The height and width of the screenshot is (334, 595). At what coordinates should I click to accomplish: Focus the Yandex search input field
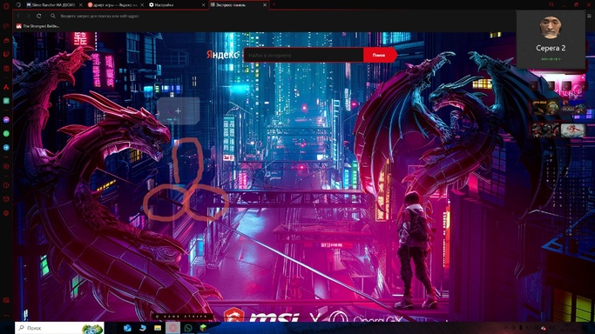pos(303,56)
